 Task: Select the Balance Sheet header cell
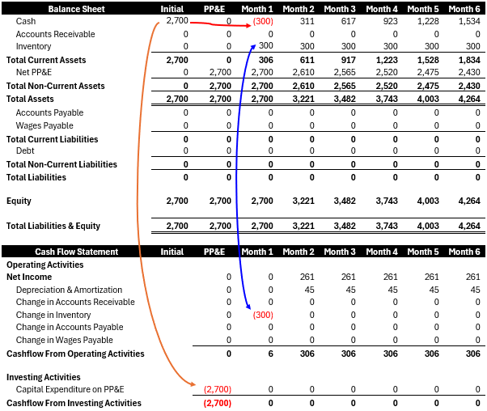76,9
